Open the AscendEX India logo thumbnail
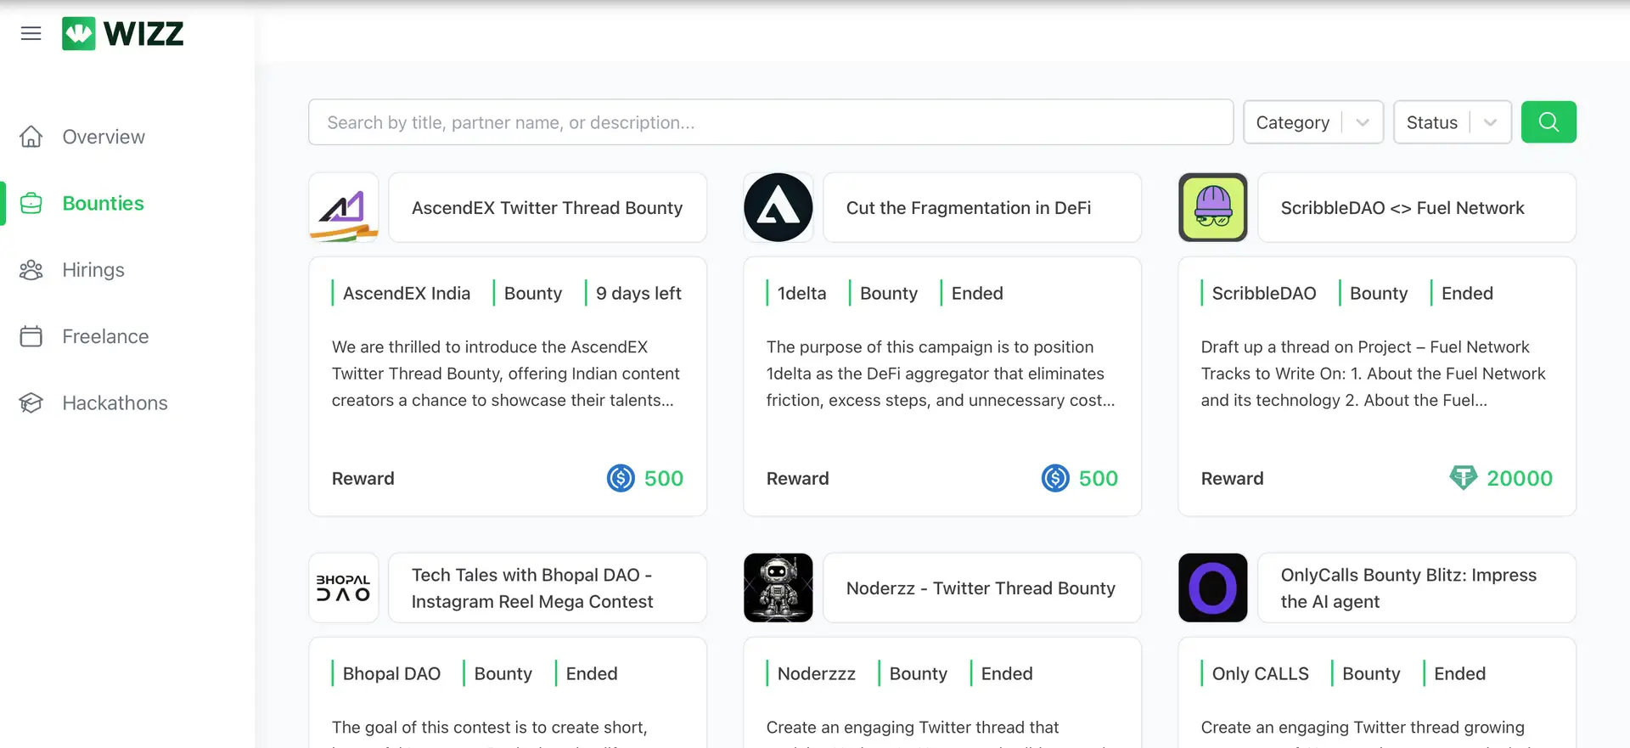The height and width of the screenshot is (748, 1630). (344, 208)
